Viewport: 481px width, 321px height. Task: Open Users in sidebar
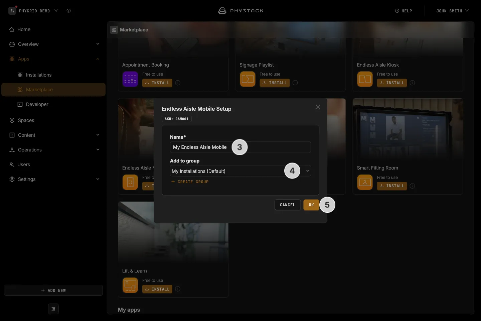tap(53, 165)
